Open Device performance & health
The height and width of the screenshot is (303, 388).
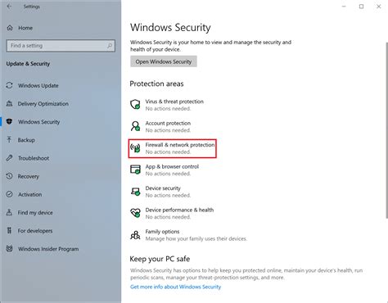coord(172,213)
